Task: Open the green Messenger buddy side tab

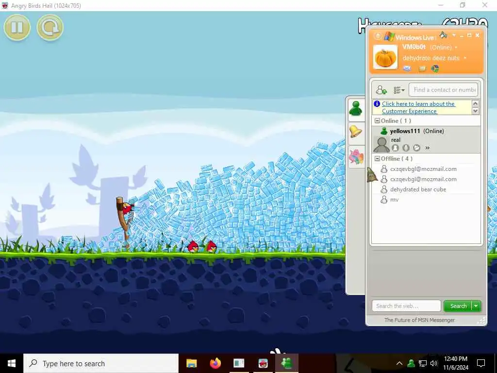Action: [356, 109]
